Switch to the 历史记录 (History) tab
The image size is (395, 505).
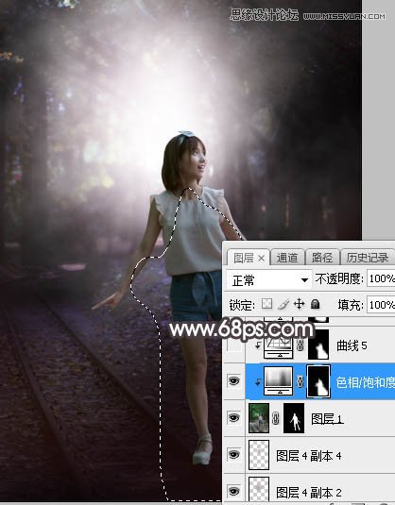coord(368,258)
